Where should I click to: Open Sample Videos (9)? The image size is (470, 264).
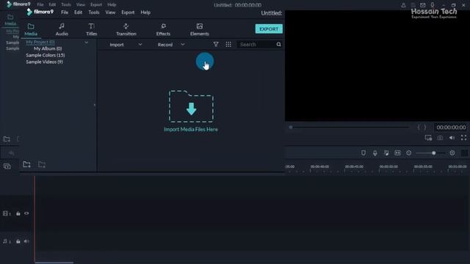[44, 62]
